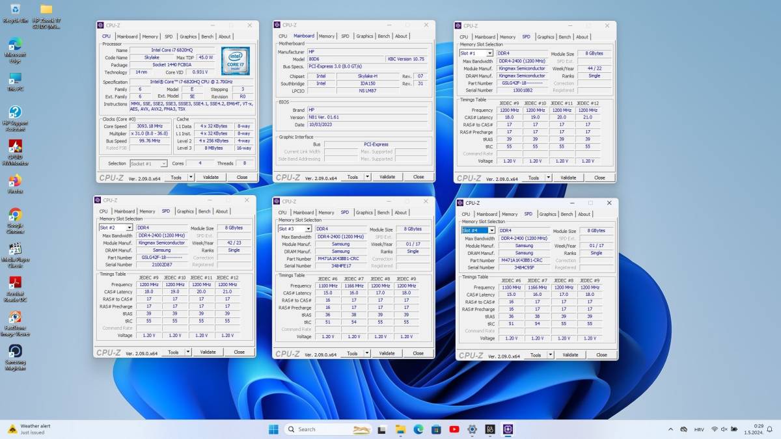Click Validate in the Slot #1 window
The width and height of the screenshot is (781, 439).
tap(568, 178)
